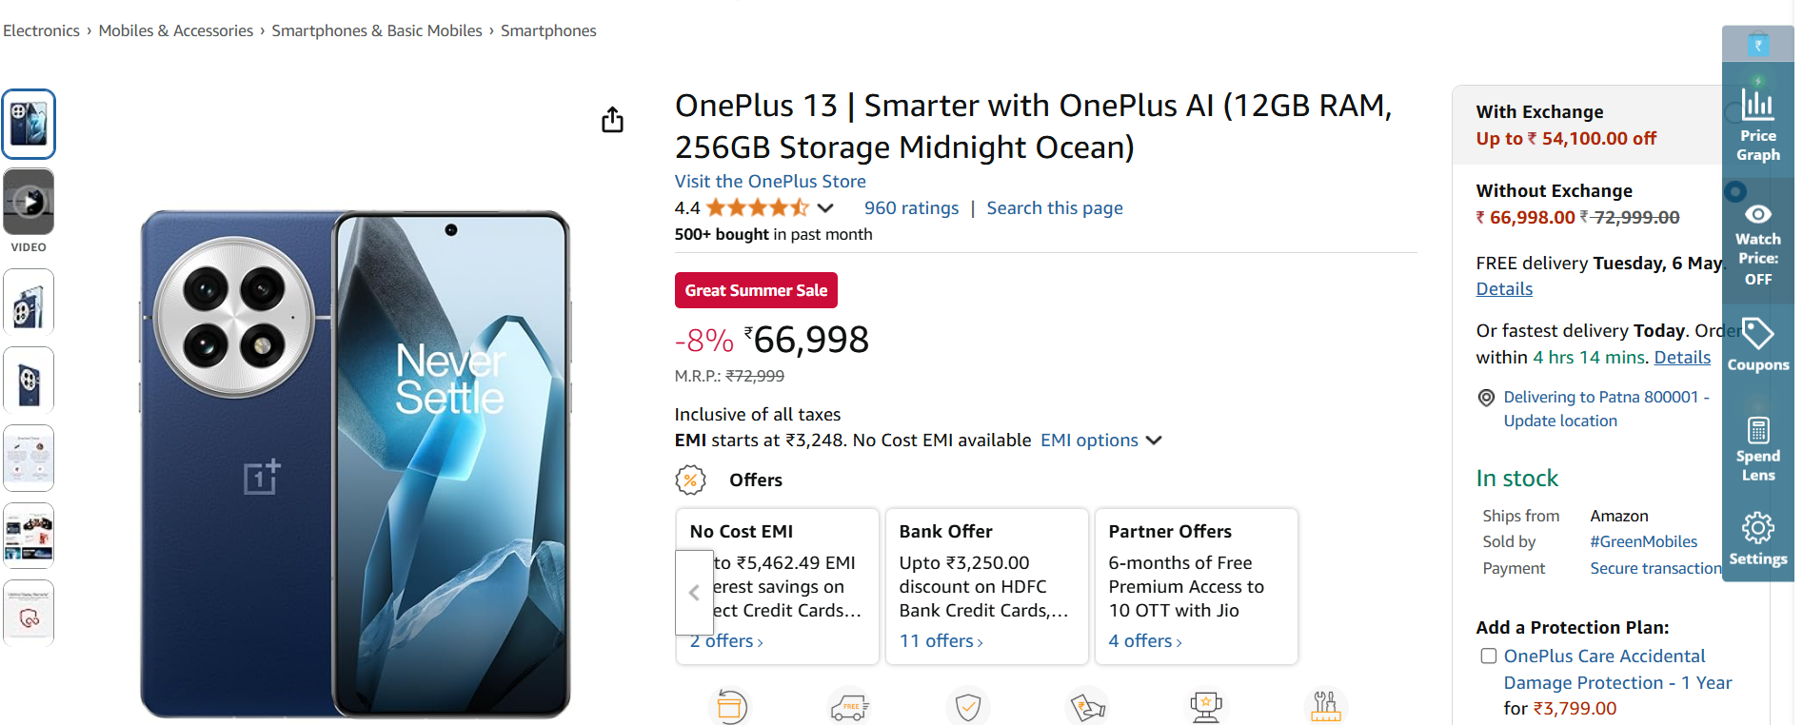Check OnePlus Care Accidental Damage Protection
The width and height of the screenshot is (1803, 725).
(x=1489, y=656)
